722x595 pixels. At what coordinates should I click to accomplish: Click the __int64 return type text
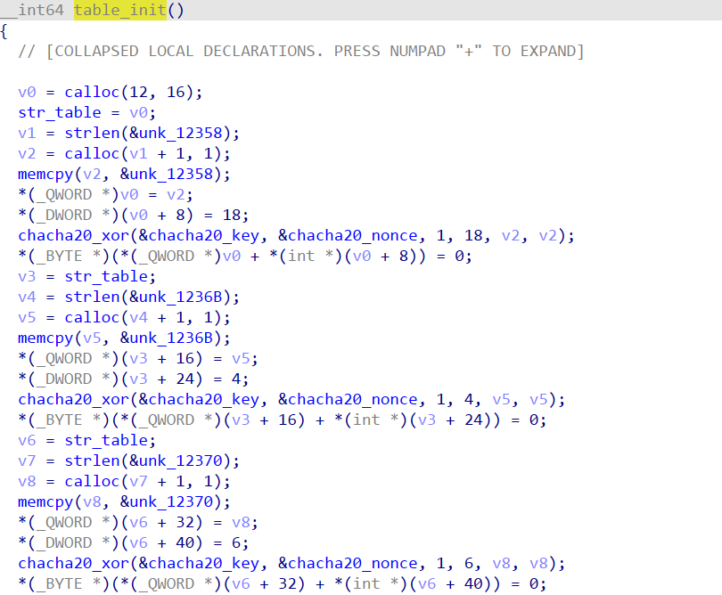31,10
